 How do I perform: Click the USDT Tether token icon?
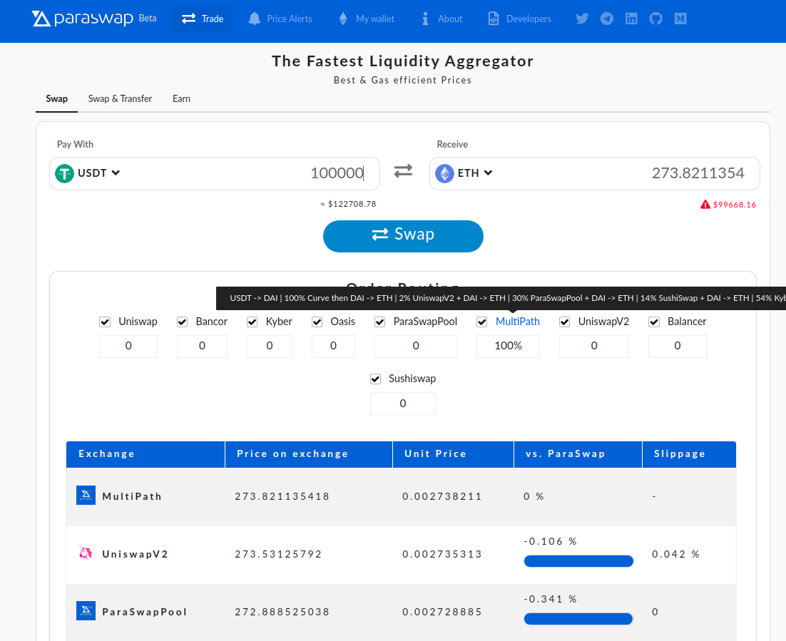(64, 173)
